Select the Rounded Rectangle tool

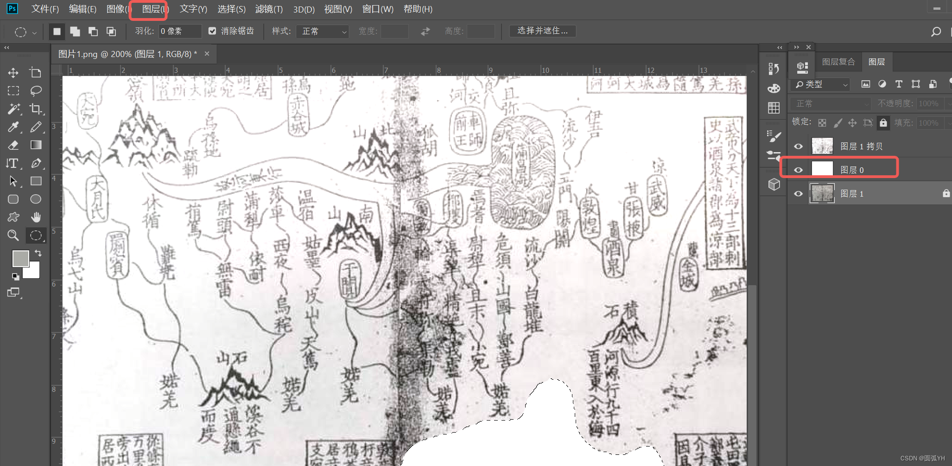click(x=13, y=199)
